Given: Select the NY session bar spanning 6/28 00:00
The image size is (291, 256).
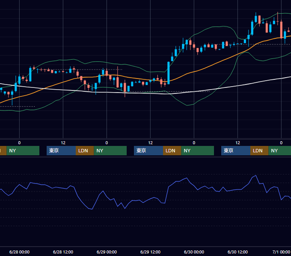Looking at the screenshot, I should click(x=23, y=151).
